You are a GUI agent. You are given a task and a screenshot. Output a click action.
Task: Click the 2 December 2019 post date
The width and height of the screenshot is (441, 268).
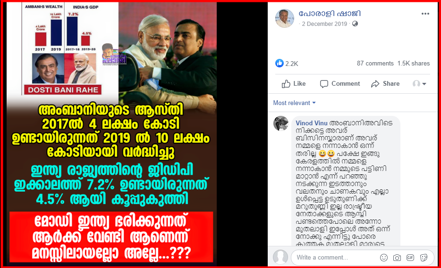point(324,24)
